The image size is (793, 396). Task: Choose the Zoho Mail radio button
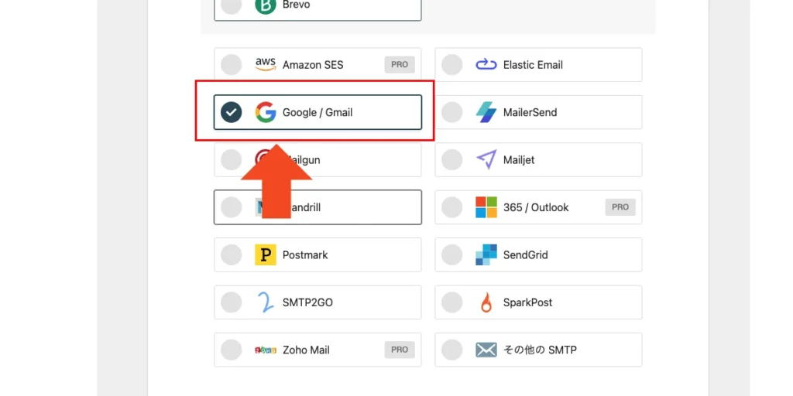click(x=231, y=350)
